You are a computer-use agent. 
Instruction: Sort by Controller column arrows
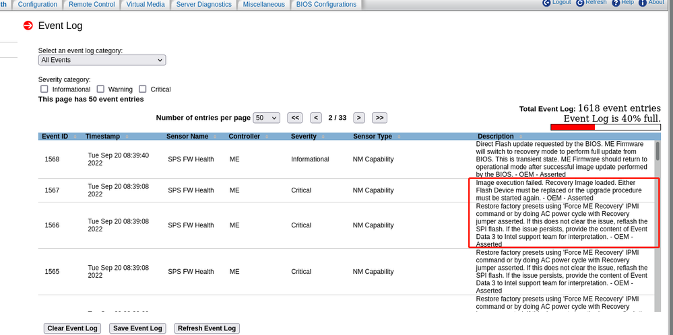coord(267,137)
